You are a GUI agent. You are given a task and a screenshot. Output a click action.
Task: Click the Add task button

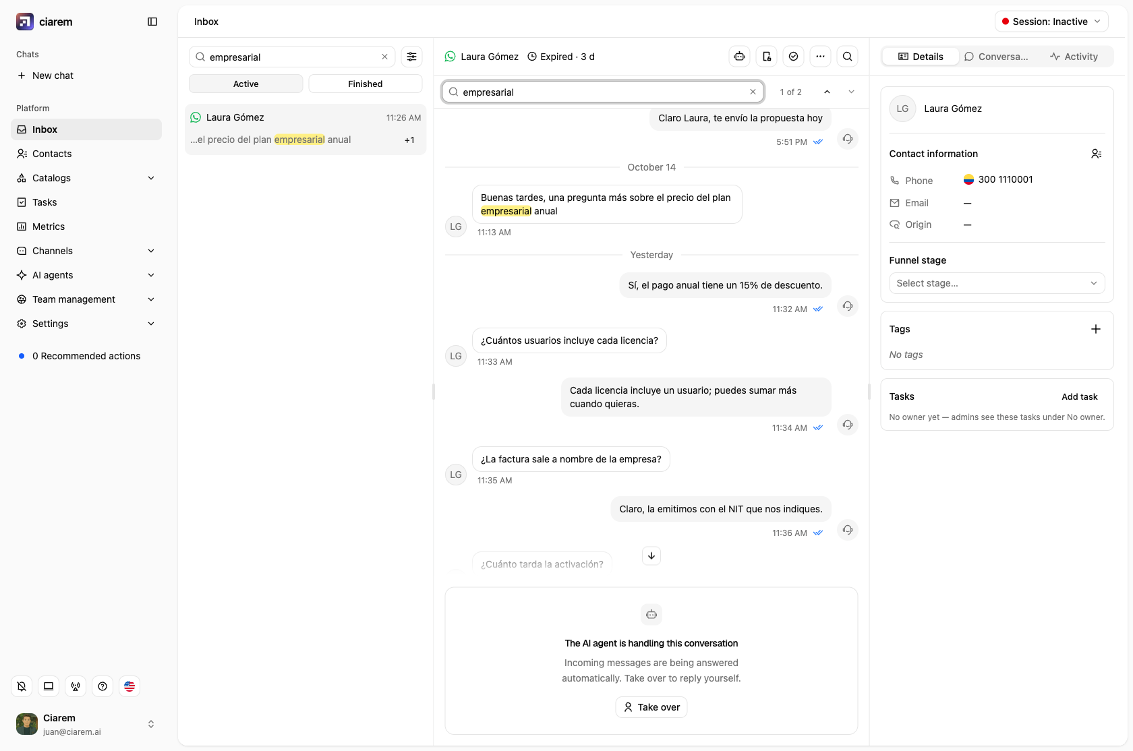pos(1079,396)
